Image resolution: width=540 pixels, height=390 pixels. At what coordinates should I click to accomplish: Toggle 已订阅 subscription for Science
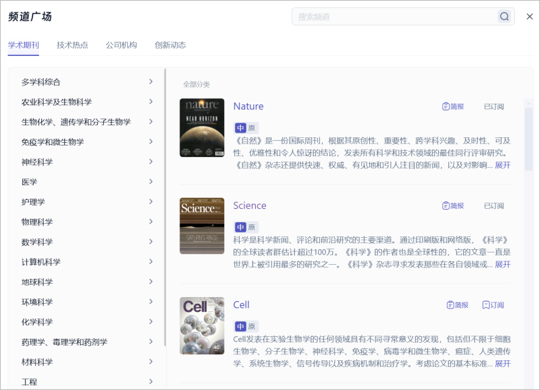[493, 205]
